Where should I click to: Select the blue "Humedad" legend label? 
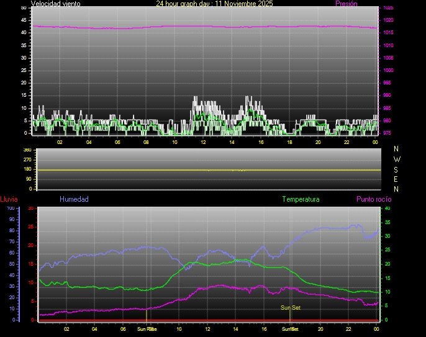(74, 199)
